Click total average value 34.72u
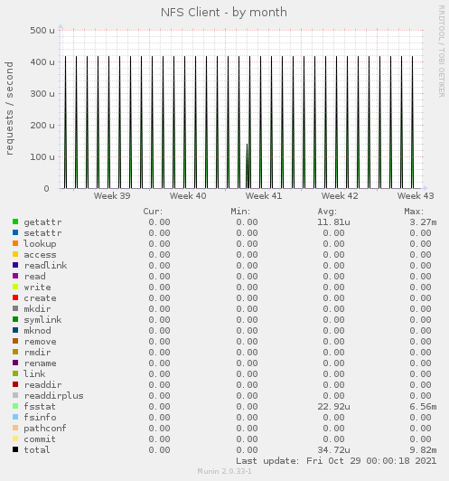Image resolution: width=449 pixels, height=481 pixels. (333, 449)
